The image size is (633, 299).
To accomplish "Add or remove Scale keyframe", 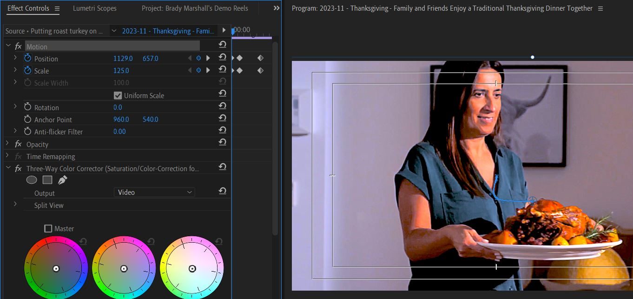I will coord(198,70).
